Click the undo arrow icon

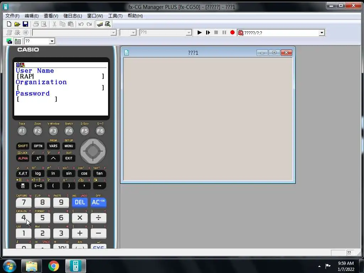click(x=81, y=24)
